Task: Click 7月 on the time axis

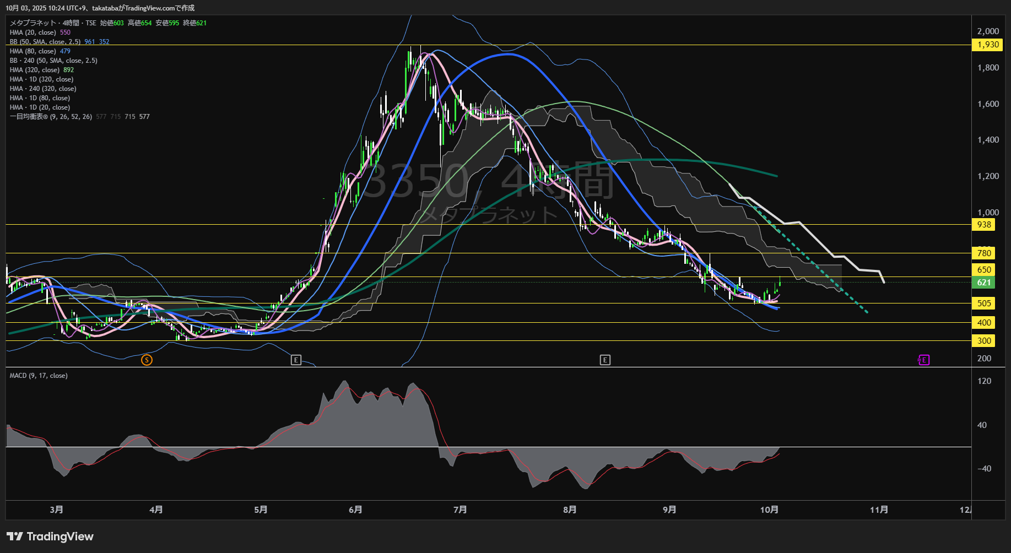Action: coord(460,509)
